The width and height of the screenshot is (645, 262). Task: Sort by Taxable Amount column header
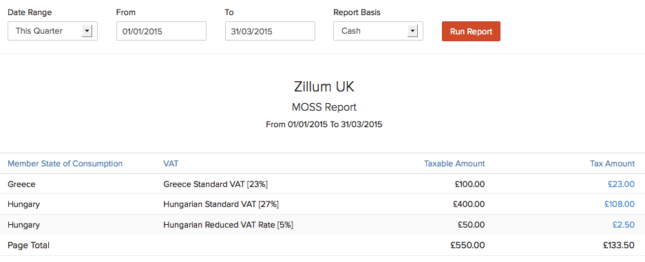pos(454,164)
